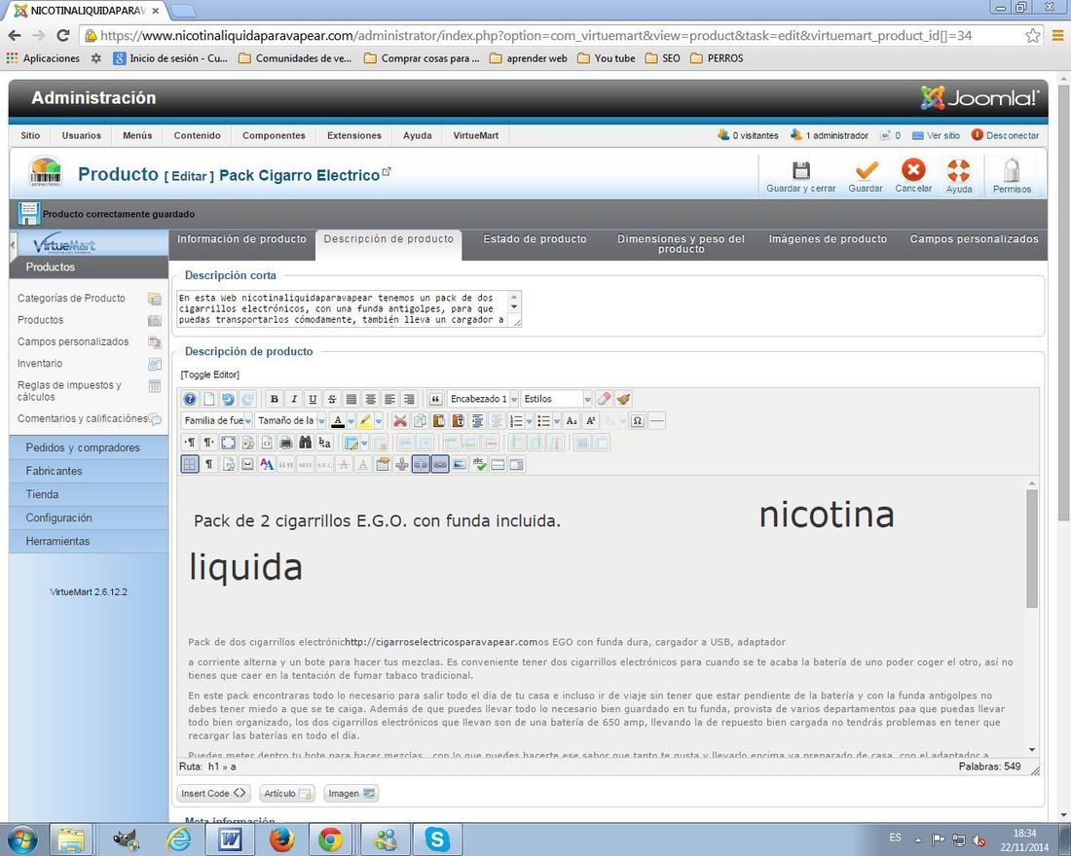Viewport: 1071px width, 856px height.
Task: Click the Ver sitio link
Action: click(936, 135)
